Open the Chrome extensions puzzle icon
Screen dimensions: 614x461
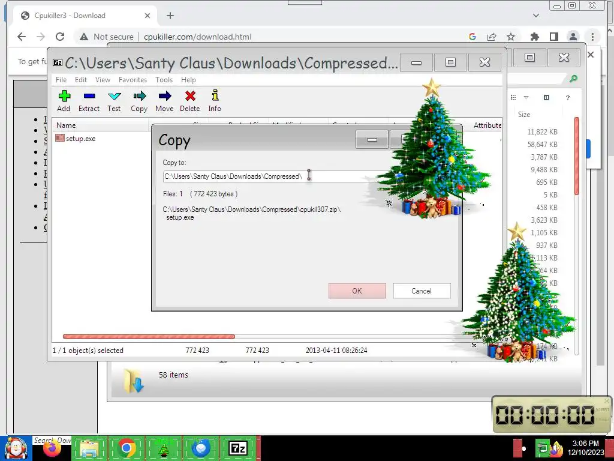click(534, 37)
